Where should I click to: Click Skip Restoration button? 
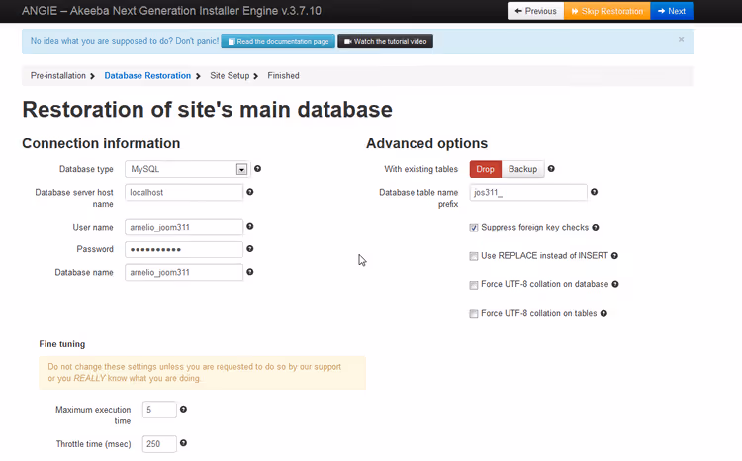[607, 11]
